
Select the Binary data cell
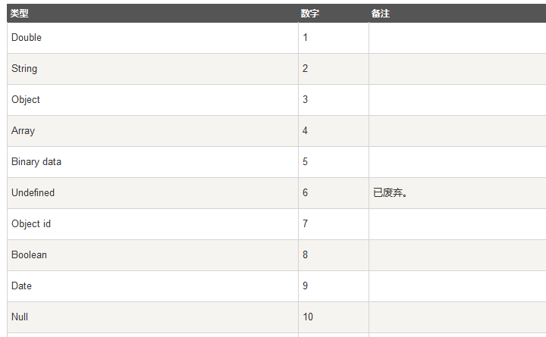pyautogui.click(x=152, y=162)
